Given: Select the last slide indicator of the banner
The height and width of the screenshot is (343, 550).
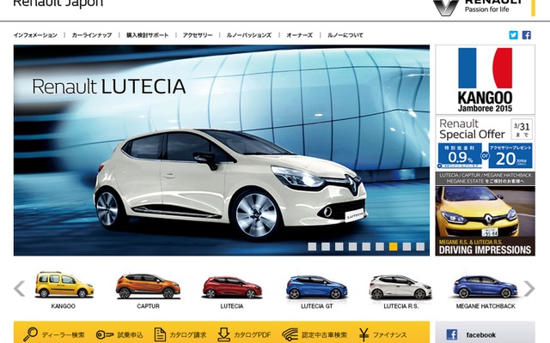Looking at the screenshot, I should pyautogui.click(x=420, y=247).
